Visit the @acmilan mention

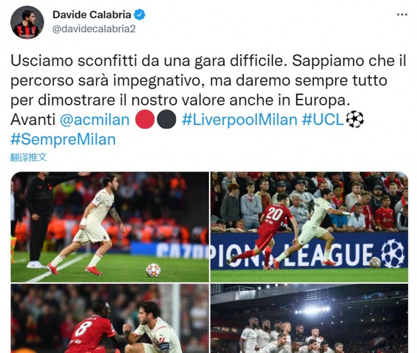pos(95,120)
